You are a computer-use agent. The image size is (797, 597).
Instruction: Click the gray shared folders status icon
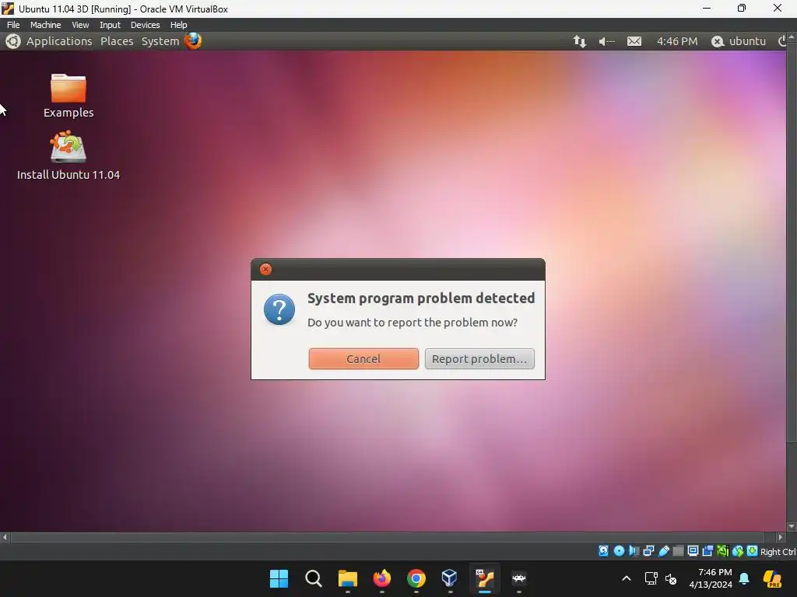coord(678,551)
